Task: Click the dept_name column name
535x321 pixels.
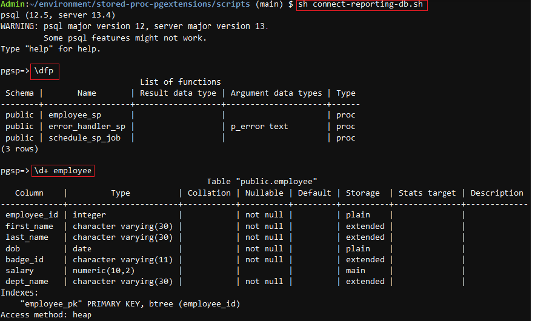Action: (27, 282)
